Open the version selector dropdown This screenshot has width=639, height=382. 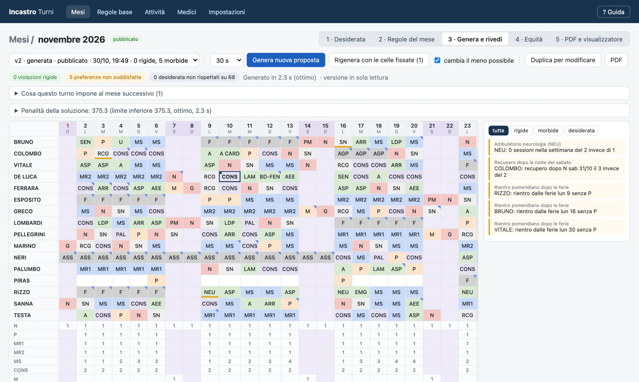(x=104, y=60)
